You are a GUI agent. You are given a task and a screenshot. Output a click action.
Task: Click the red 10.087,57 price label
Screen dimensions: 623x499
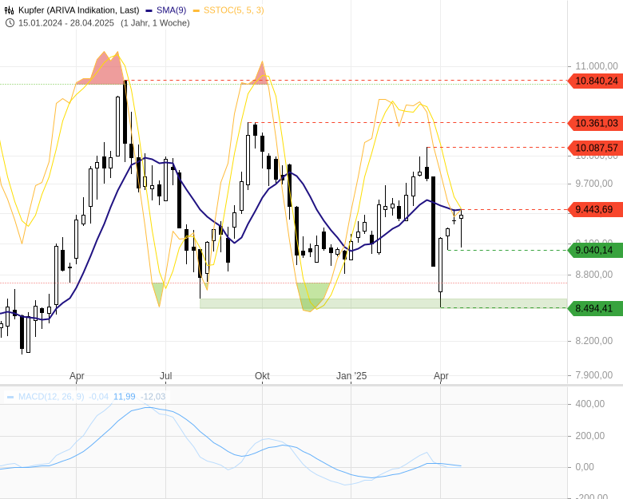595,148
